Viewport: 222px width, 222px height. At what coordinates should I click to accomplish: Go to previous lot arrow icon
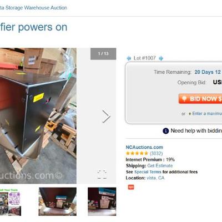click(x=129, y=58)
